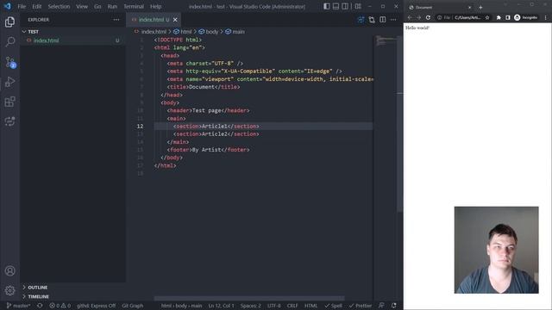Click the feedback status bar icon
Viewport: 552px width, 310px height.
click(381, 306)
